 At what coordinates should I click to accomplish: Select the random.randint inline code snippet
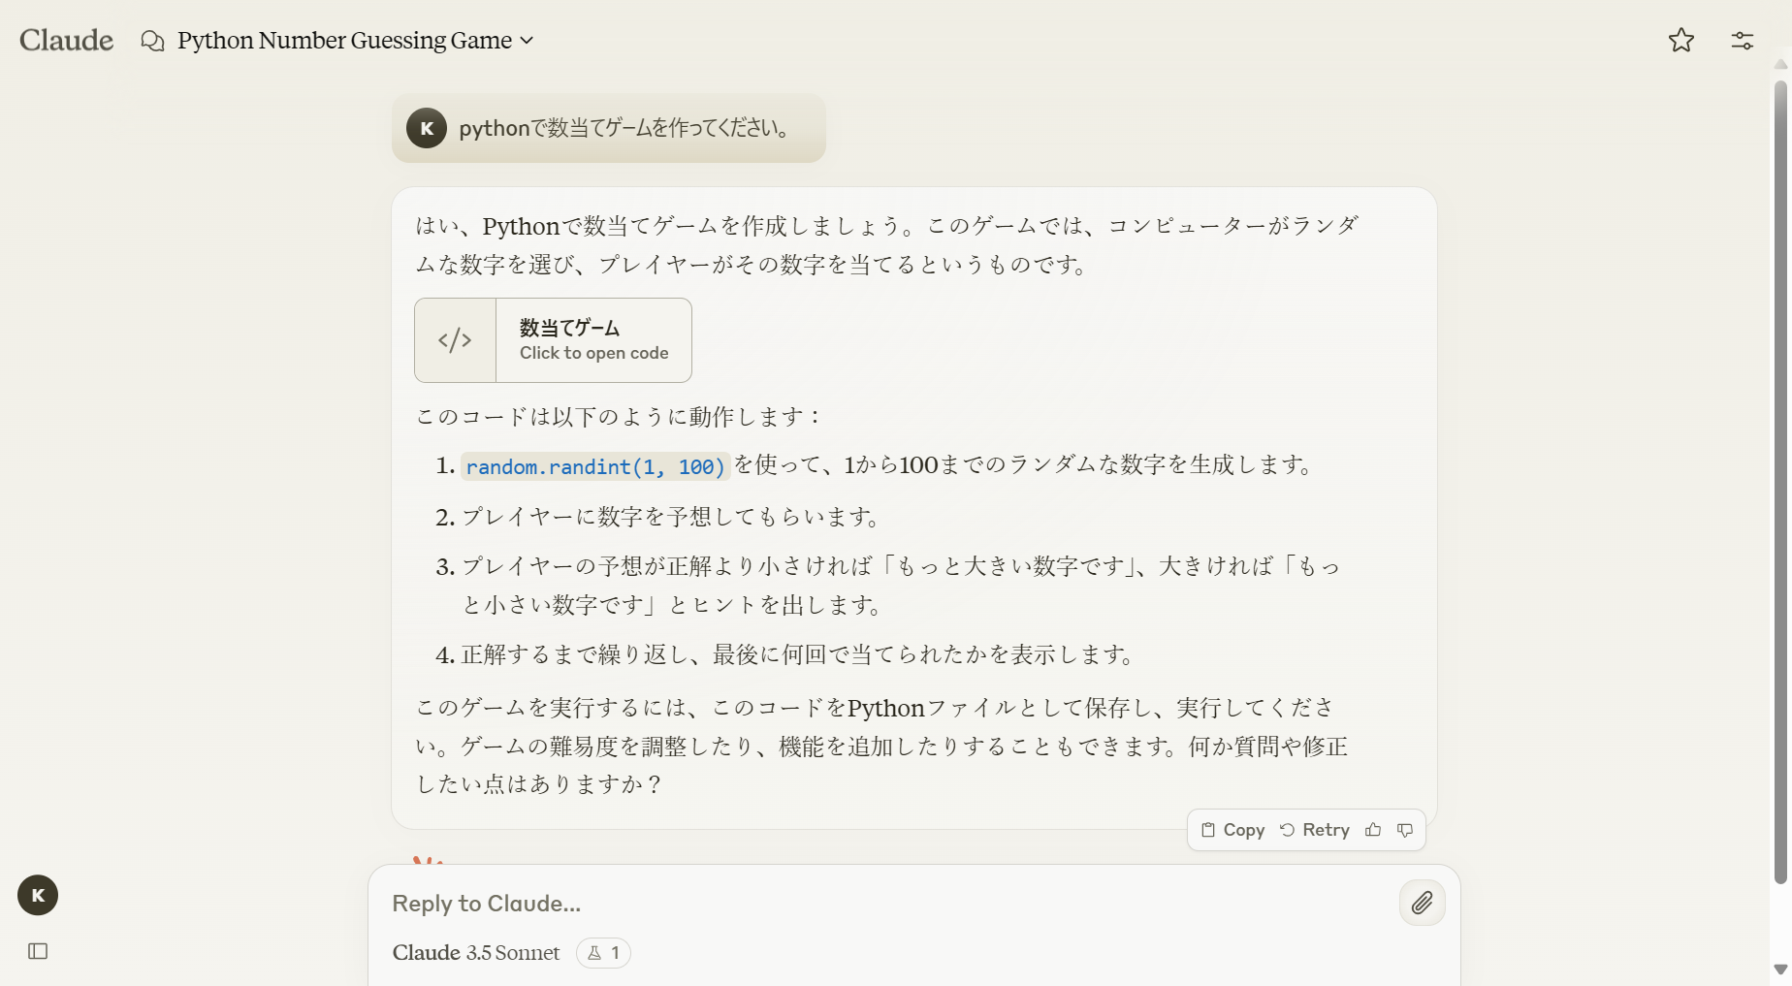pos(593,466)
